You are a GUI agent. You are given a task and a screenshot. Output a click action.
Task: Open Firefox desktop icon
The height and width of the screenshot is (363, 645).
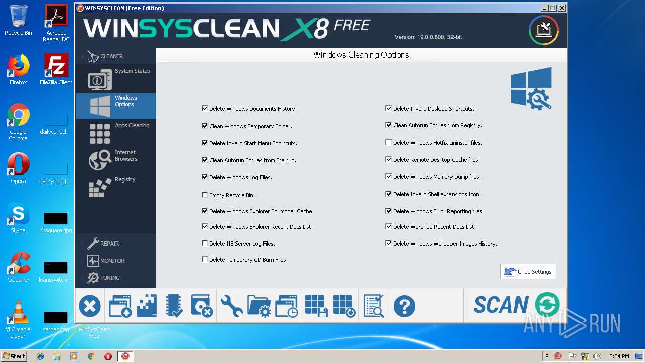[x=18, y=69]
